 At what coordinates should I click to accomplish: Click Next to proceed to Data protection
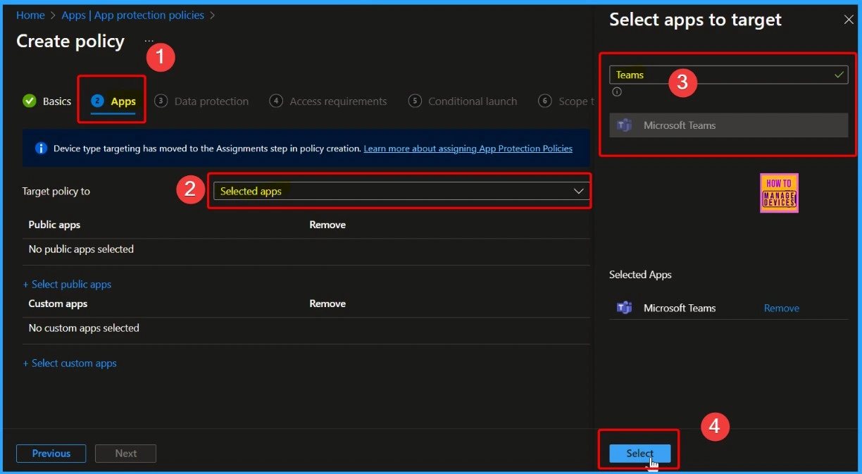coord(125,454)
